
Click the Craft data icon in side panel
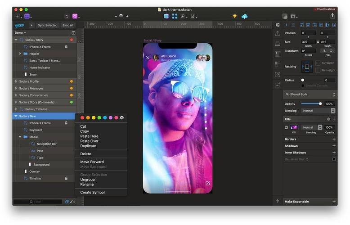(x=278, y=54)
